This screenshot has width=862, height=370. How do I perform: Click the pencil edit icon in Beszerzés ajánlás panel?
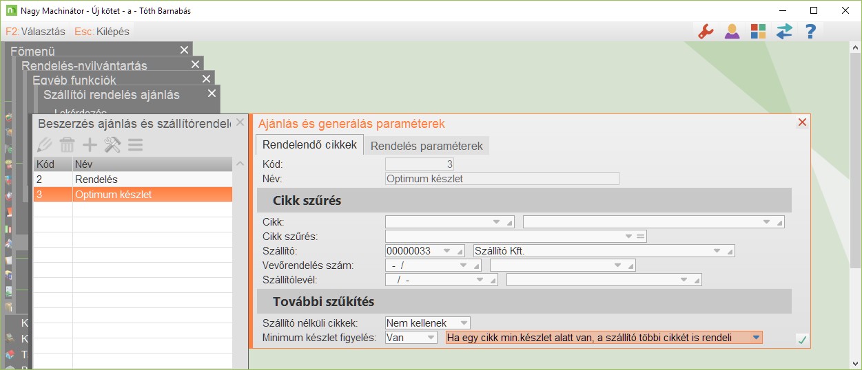click(45, 144)
